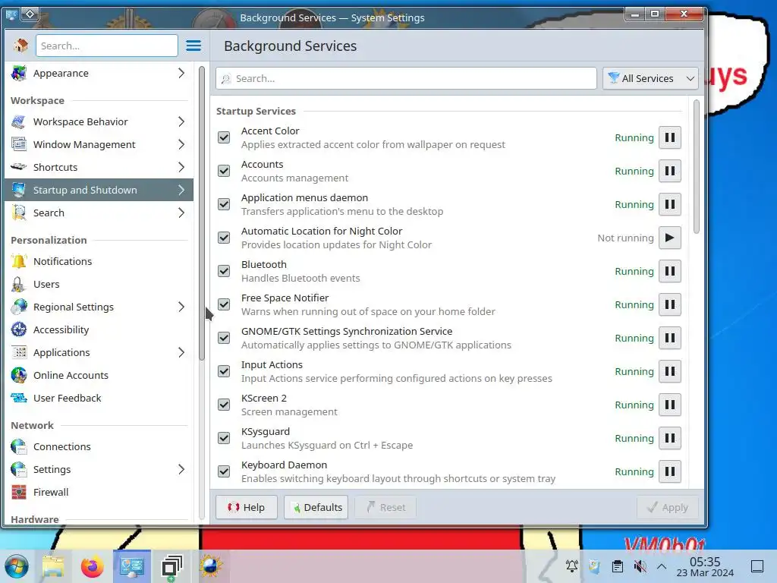Image resolution: width=777 pixels, height=583 pixels.
Task: Click the Apply button
Action: pyautogui.click(x=668, y=507)
